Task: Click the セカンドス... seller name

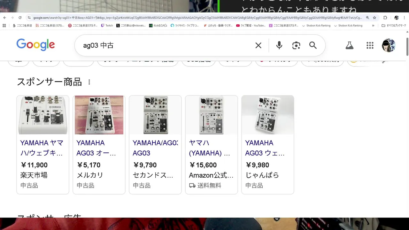Action: tap(153, 175)
